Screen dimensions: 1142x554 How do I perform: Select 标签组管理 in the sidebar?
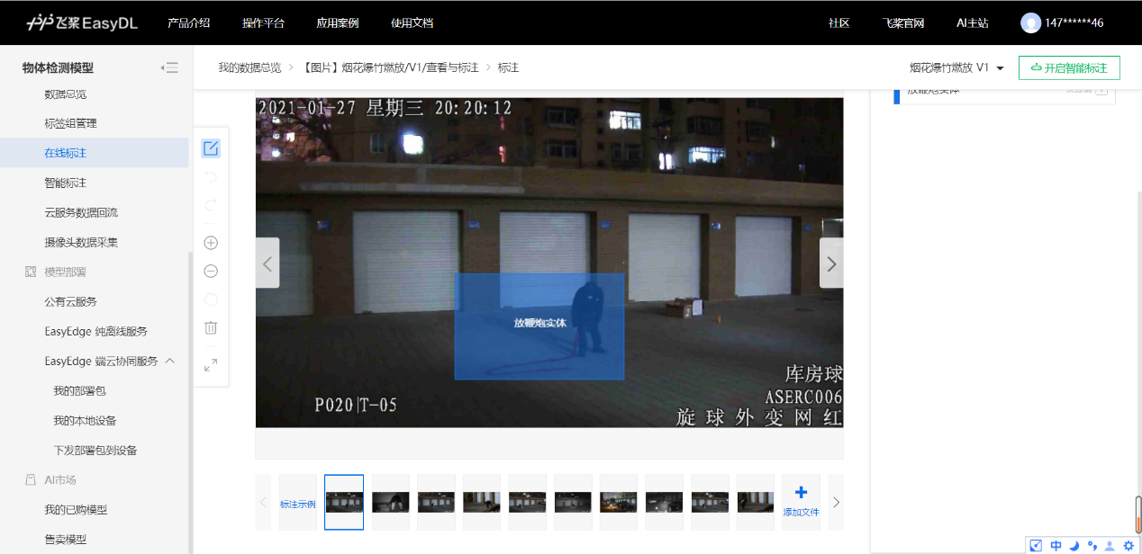click(70, 123)
